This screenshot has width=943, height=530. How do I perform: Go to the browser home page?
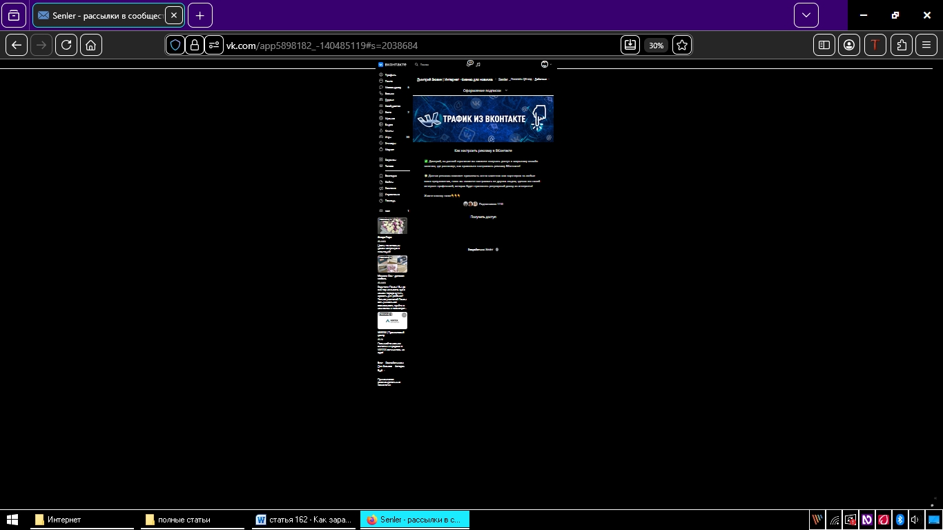coord(91,45)
